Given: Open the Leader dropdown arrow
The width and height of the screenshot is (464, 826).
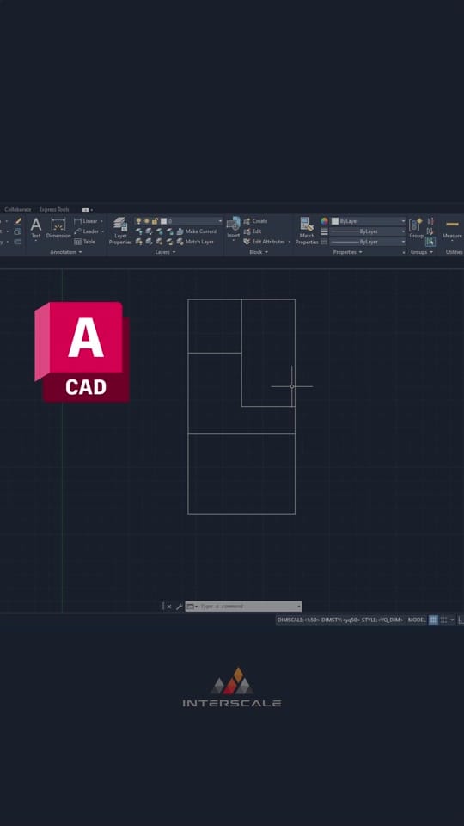Looking at the screenshot, I should pyautogui.click(x=102, y=231).
